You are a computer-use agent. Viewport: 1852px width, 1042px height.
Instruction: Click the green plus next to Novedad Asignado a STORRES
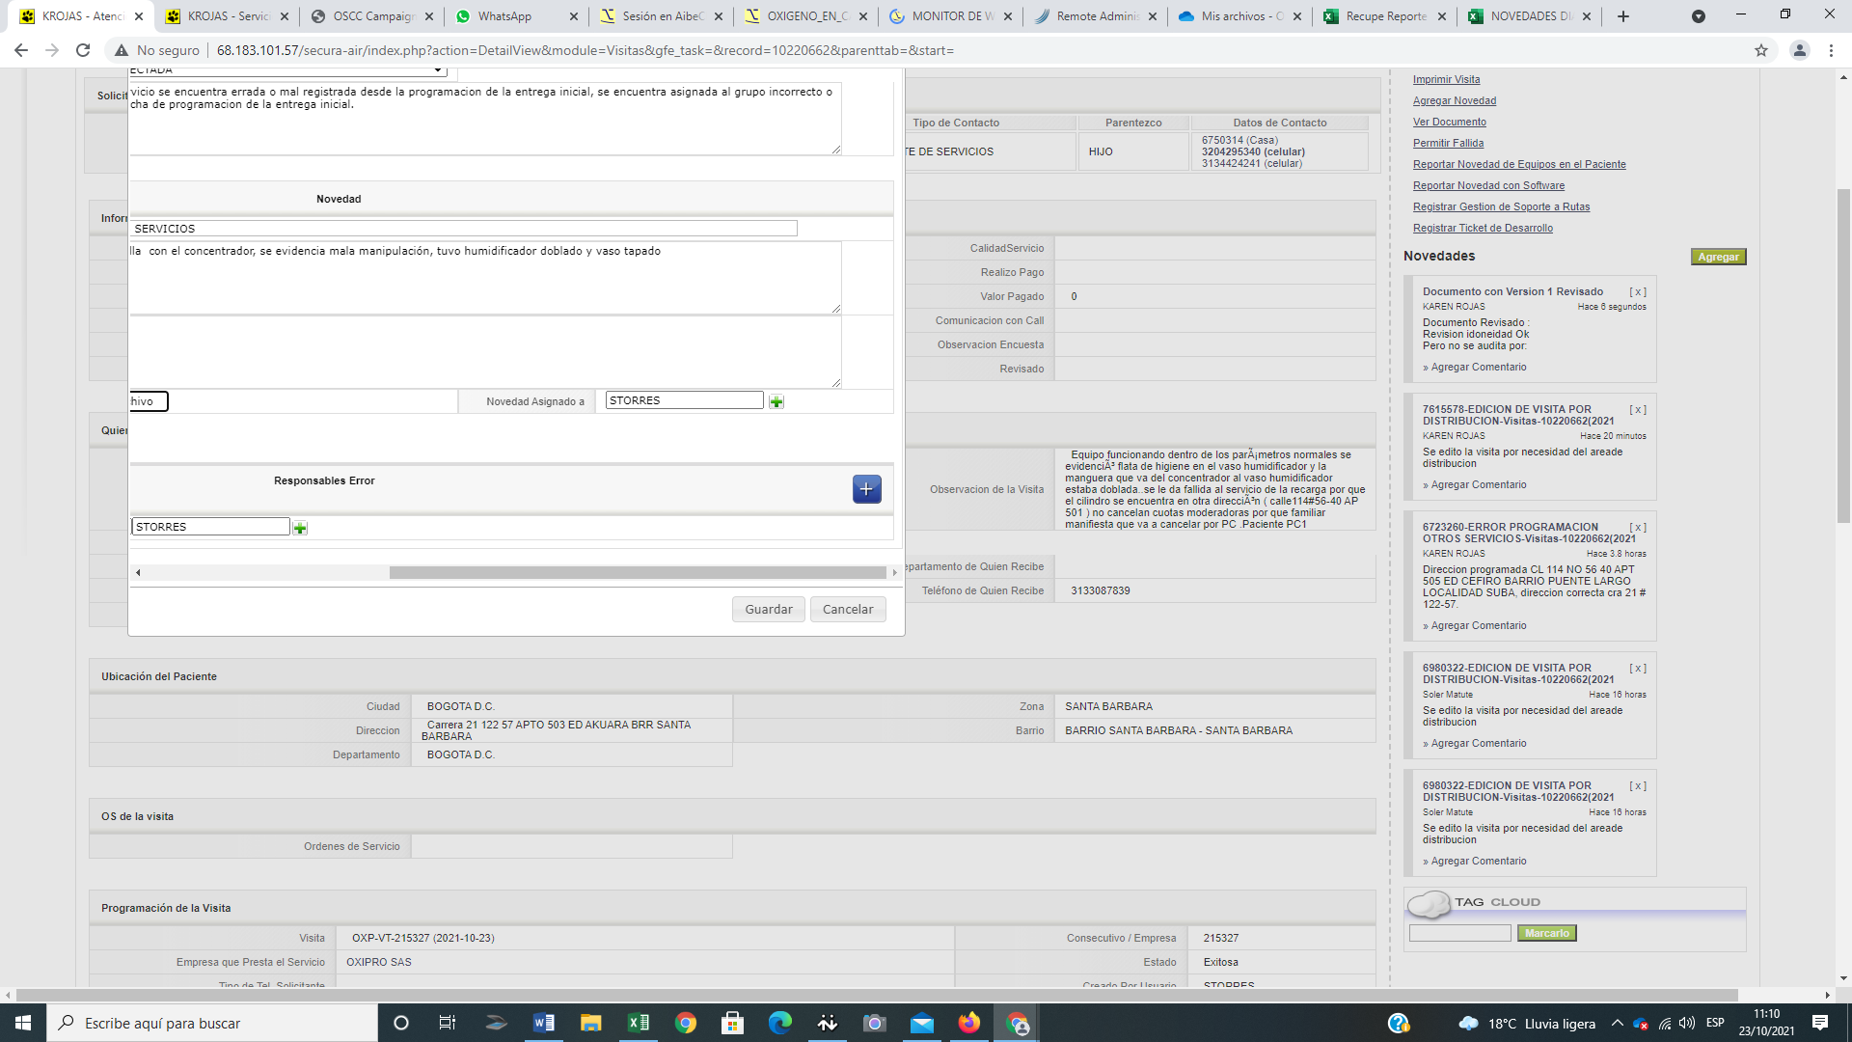click(776, 401)
